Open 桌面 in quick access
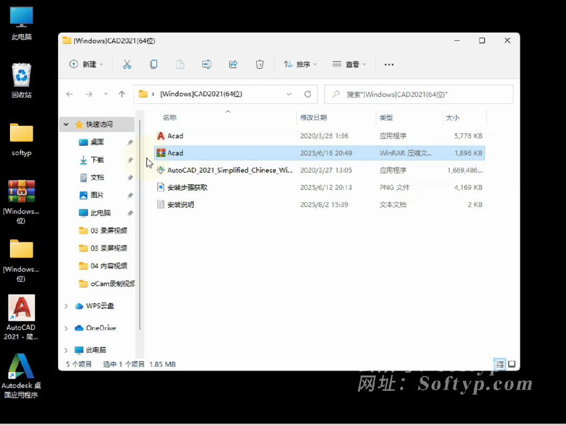 coord(97,142)
